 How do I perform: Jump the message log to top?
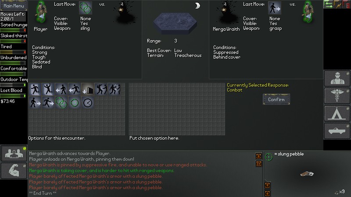click(258, 156)
